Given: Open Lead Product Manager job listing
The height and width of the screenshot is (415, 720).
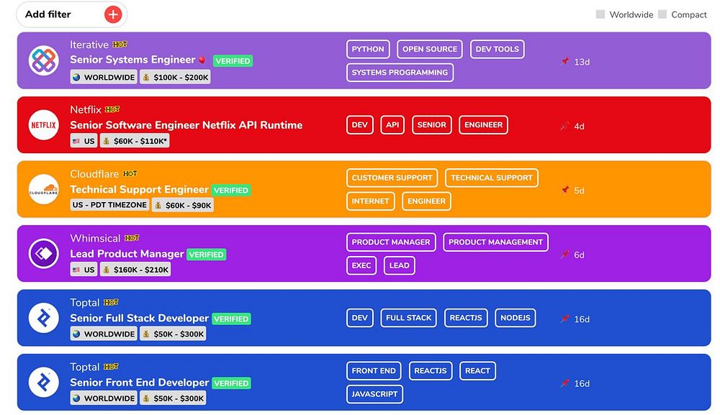Looking at the screenshot, I should (127, 254).
